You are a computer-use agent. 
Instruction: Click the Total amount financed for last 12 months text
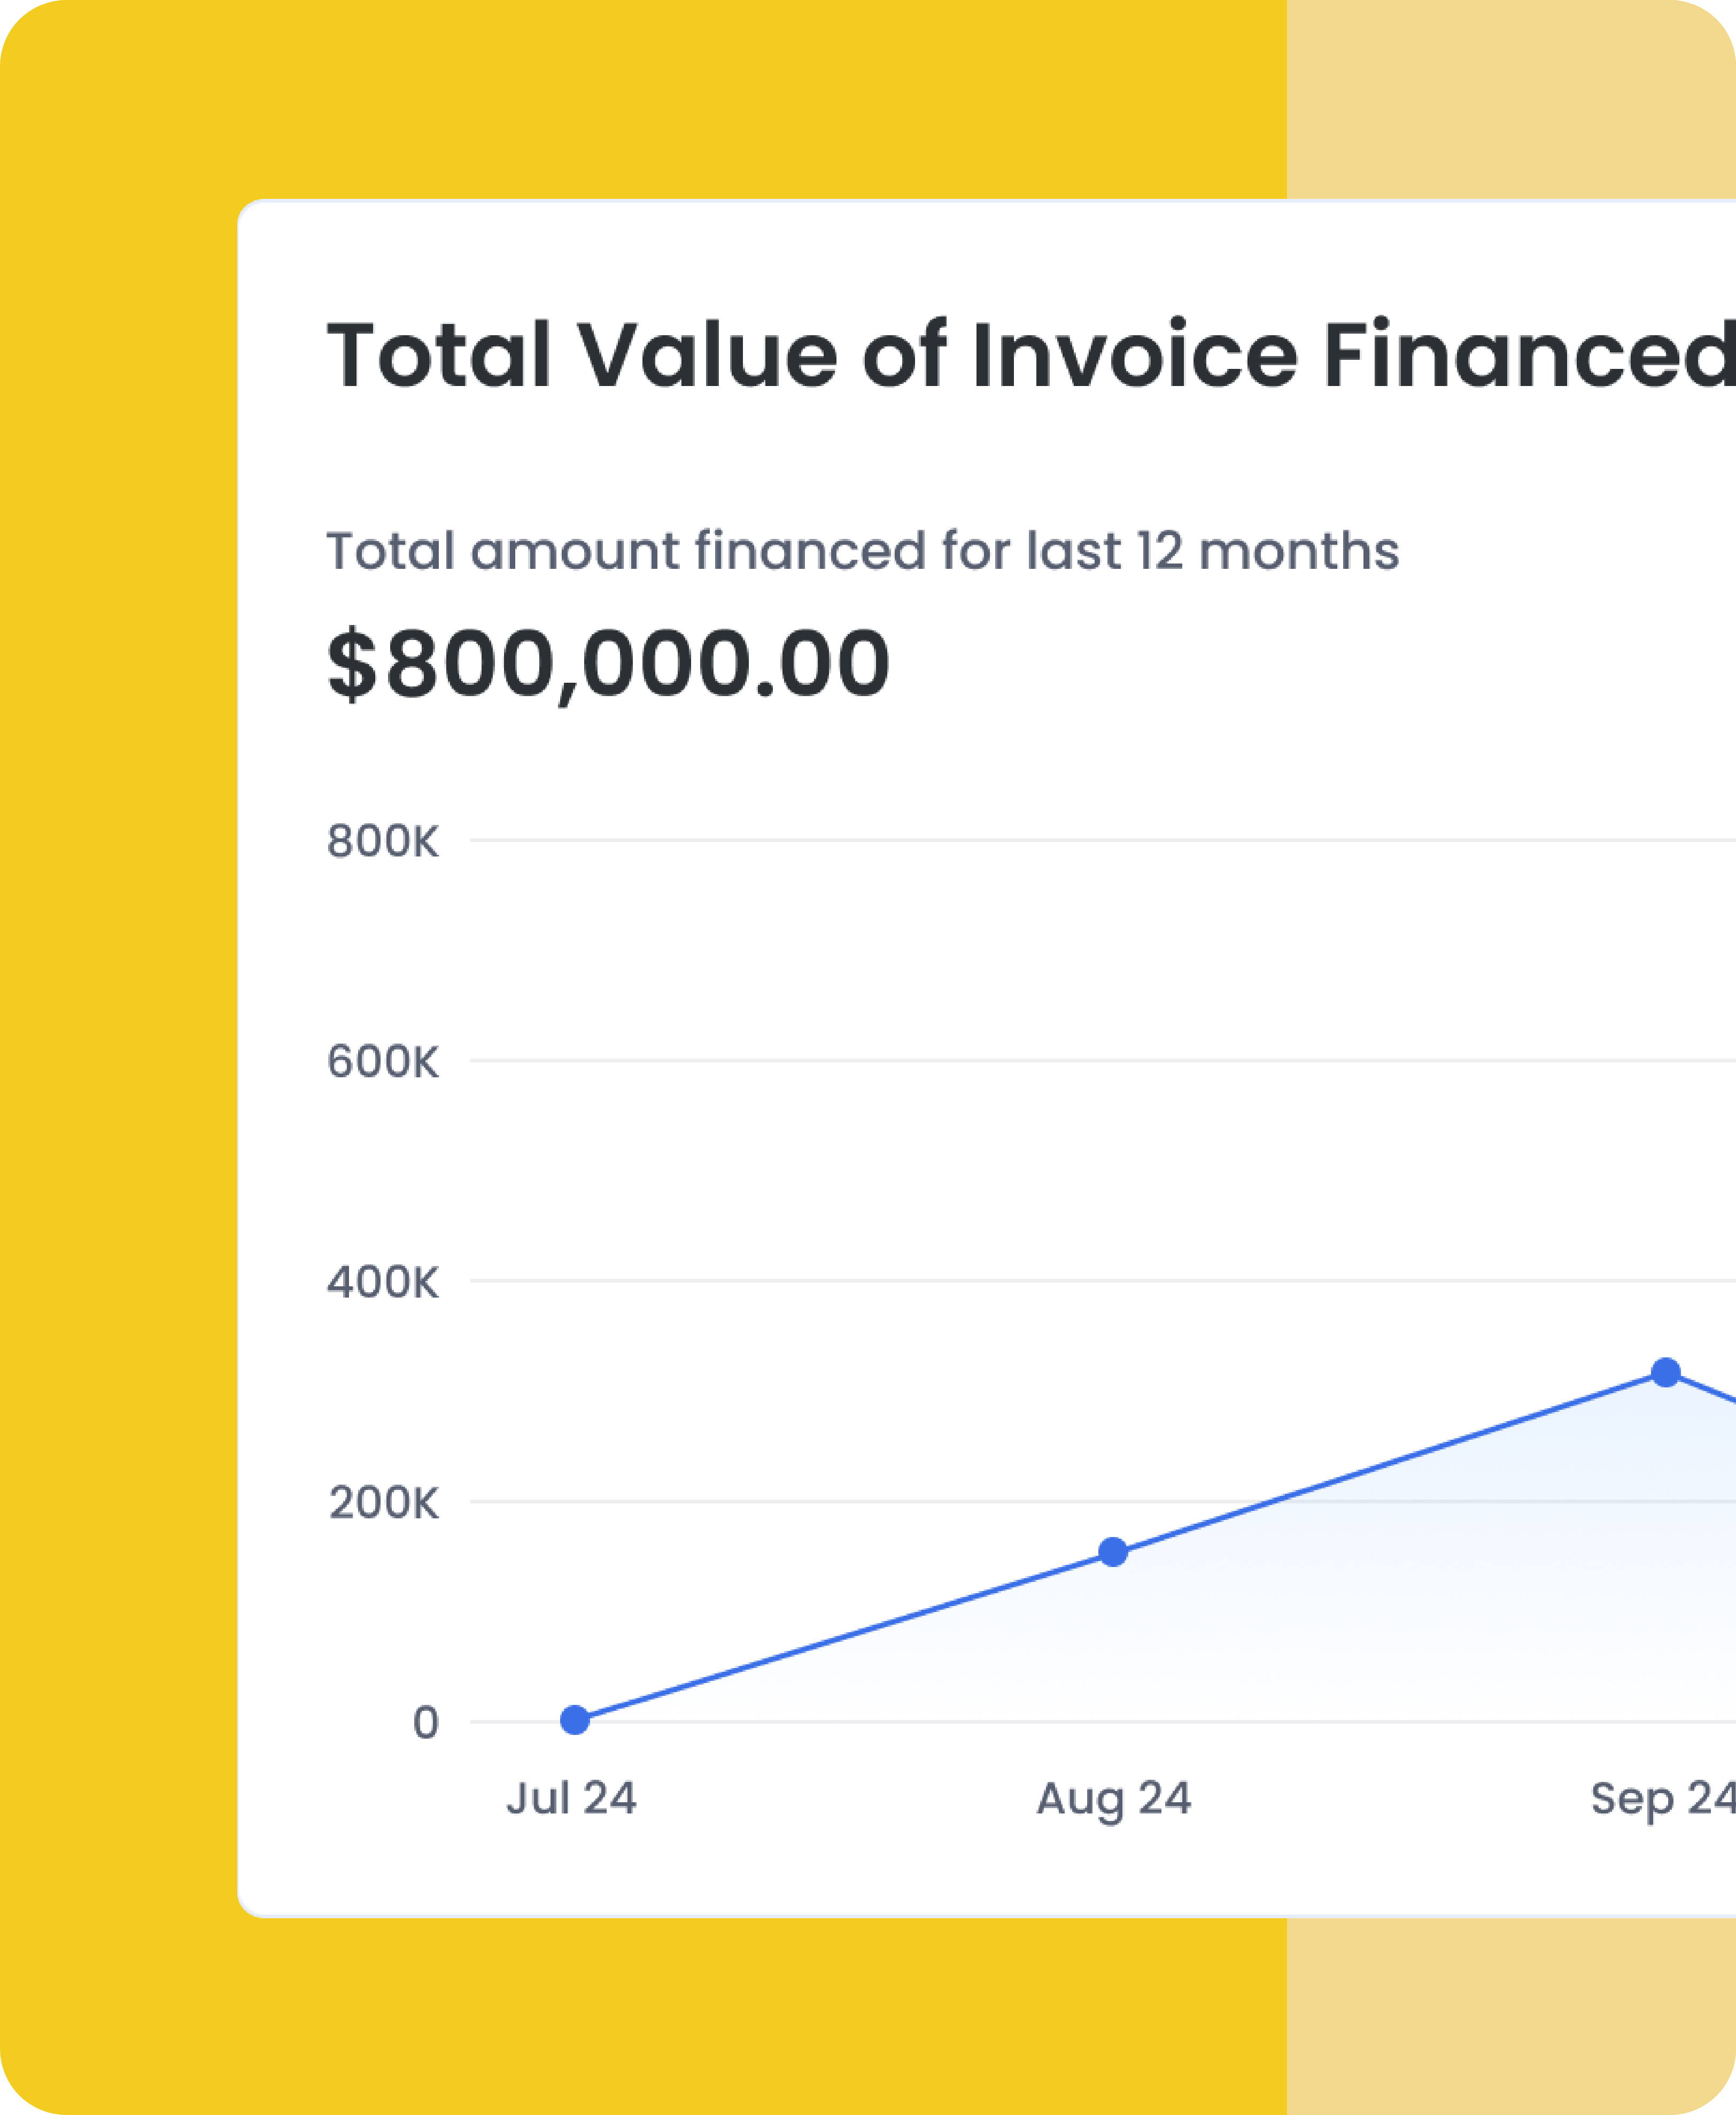(x=862, y=551)
